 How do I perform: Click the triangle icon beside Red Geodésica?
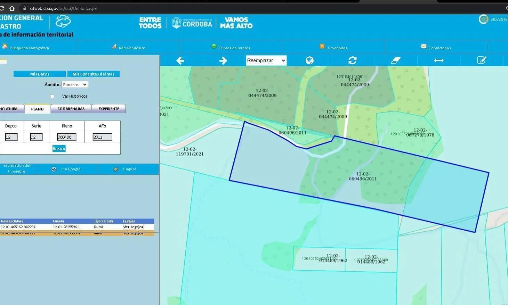(114, 46)
